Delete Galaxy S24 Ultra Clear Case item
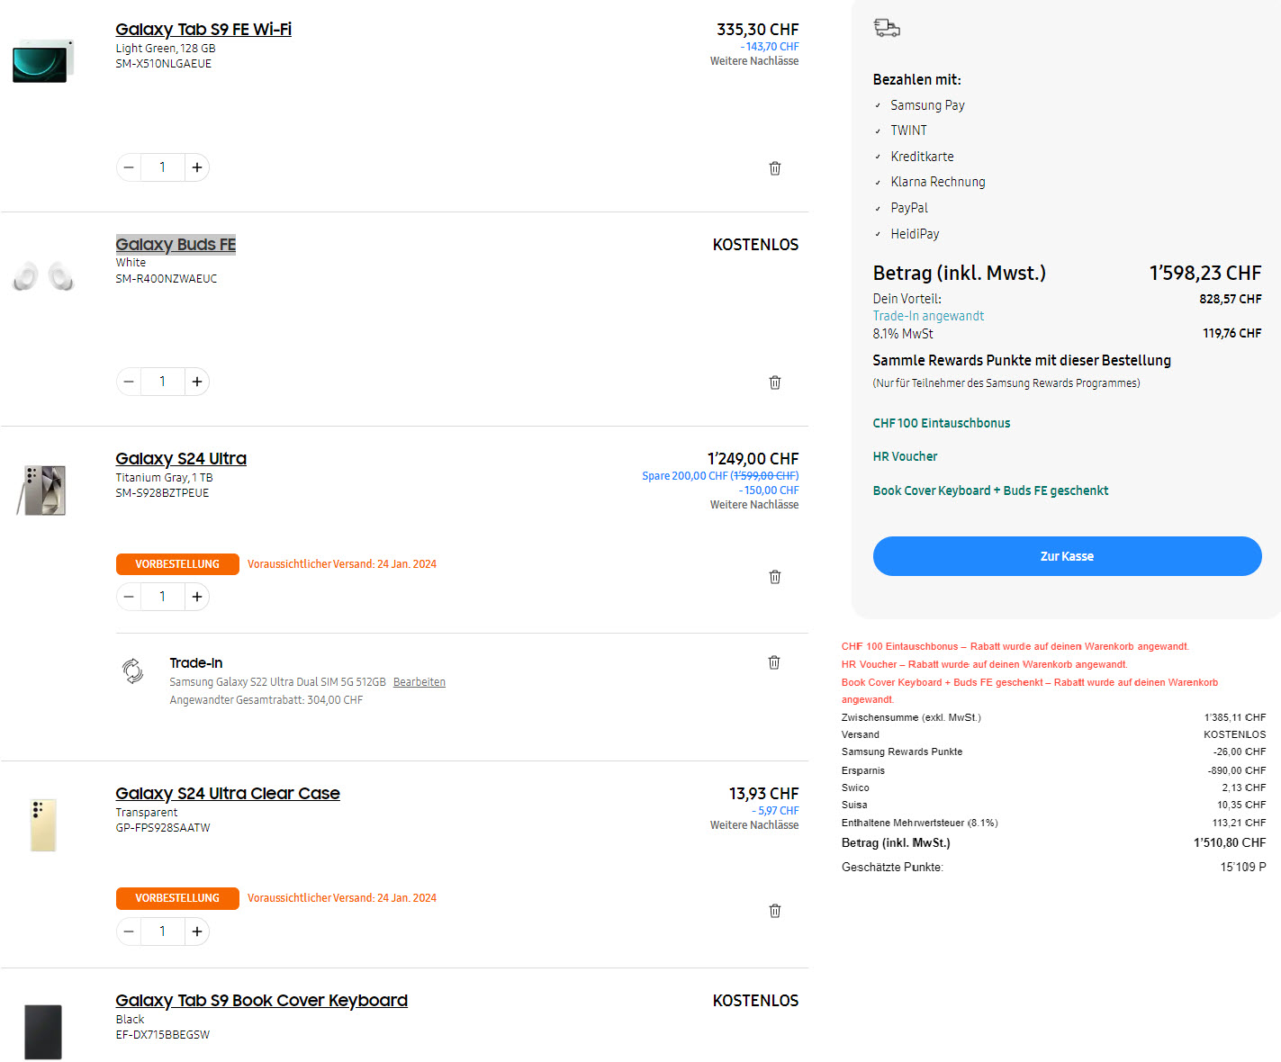This screenshot has width=1281, height=1062. pyautogui.click(x=774, y=911)
